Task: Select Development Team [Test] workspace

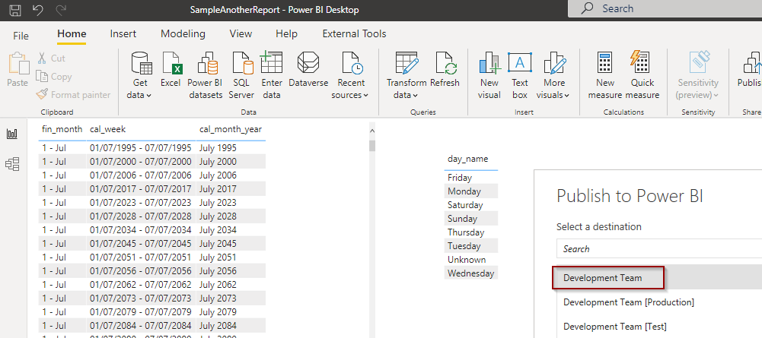Action: point(615,327)
